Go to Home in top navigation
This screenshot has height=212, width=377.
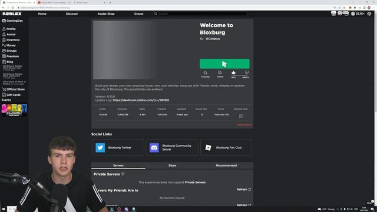42,14
